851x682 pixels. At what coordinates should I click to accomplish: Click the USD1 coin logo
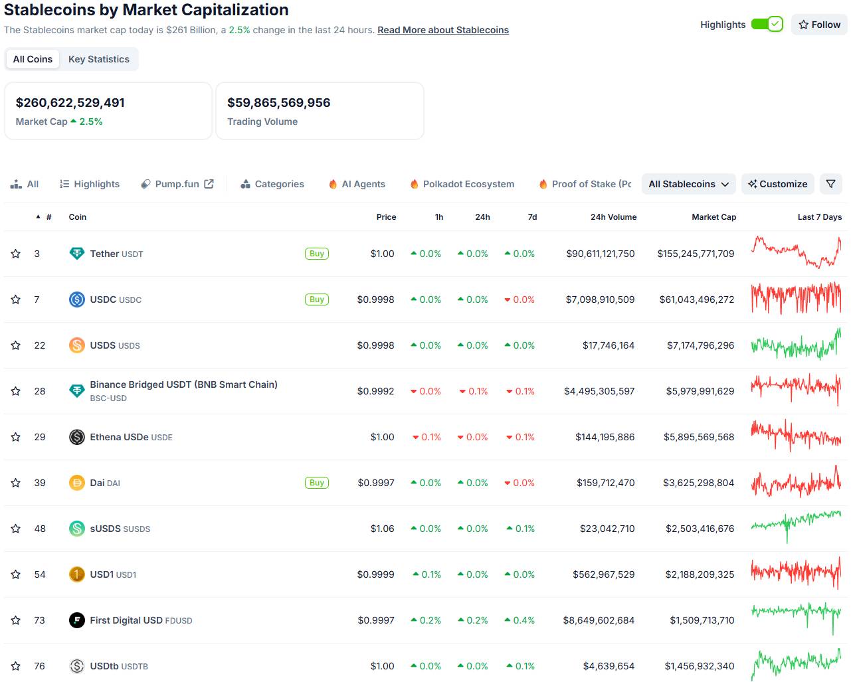click(x=77, y=574)
